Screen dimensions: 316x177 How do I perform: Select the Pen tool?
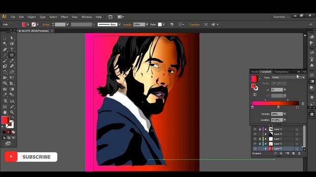pos(5,49)
